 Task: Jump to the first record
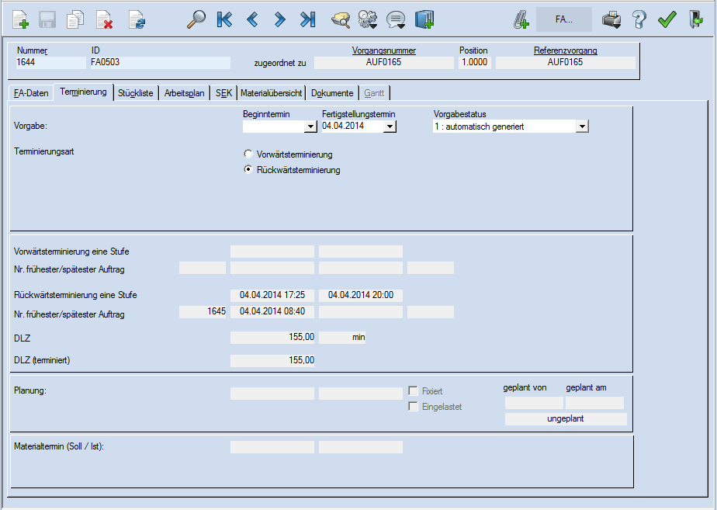(224, 20)
